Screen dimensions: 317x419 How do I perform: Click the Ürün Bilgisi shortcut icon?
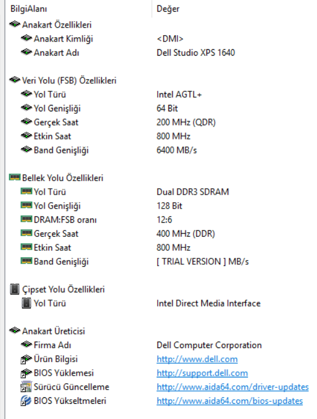click(x=26, y=359)
